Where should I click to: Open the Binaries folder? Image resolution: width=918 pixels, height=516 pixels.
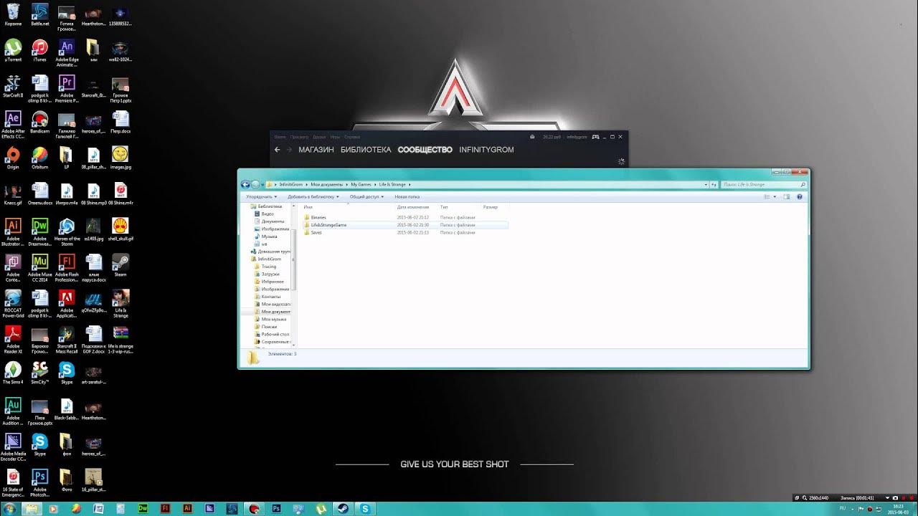318,217
